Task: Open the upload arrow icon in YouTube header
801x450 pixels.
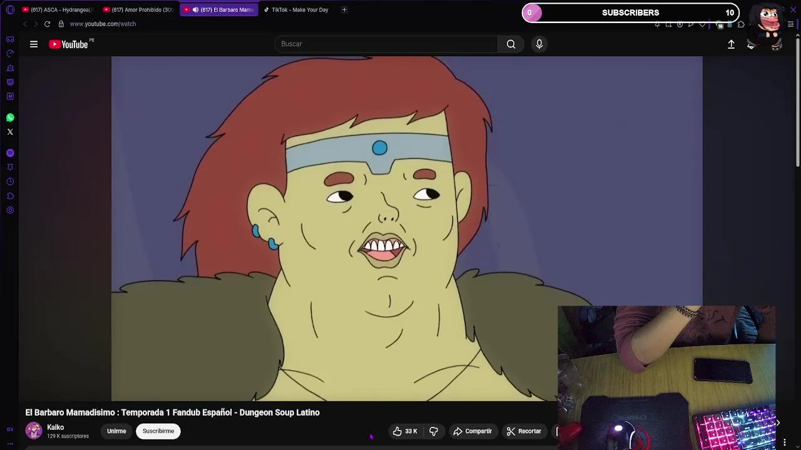Action: pos(731,44)
